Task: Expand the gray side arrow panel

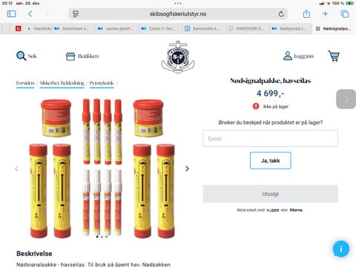Action: point(346,99)
